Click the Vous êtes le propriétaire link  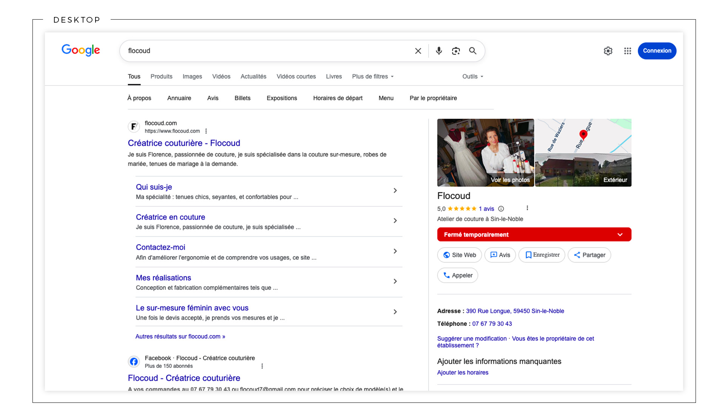tap(553, 338)
